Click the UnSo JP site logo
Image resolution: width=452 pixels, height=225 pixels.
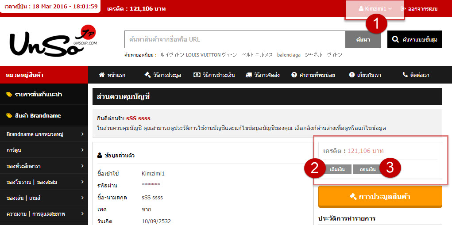click(52, 41)
